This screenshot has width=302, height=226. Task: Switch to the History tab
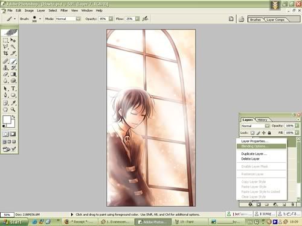[x=262, y=120]
